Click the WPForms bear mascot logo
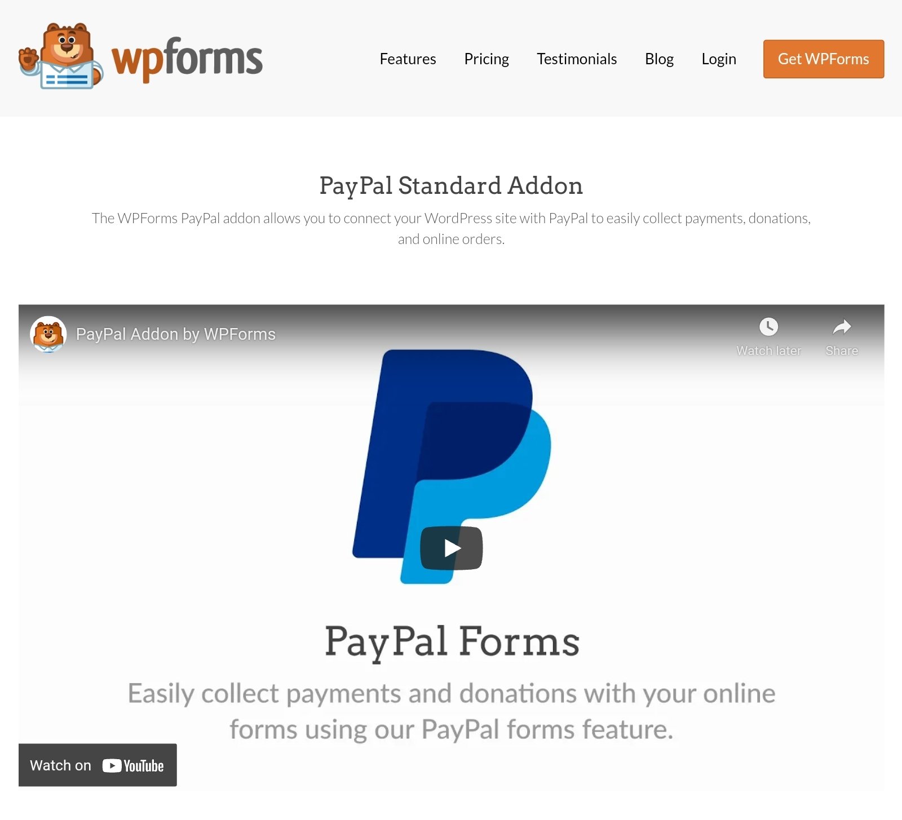902x820 pixels. coord(61,56)
